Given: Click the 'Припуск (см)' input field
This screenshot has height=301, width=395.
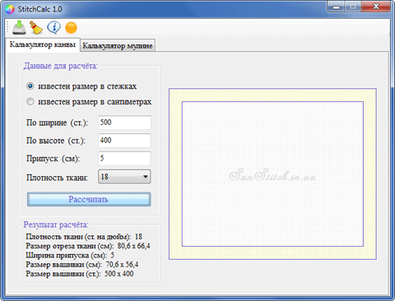Looking at the screenshot, I should pos(124,158).
